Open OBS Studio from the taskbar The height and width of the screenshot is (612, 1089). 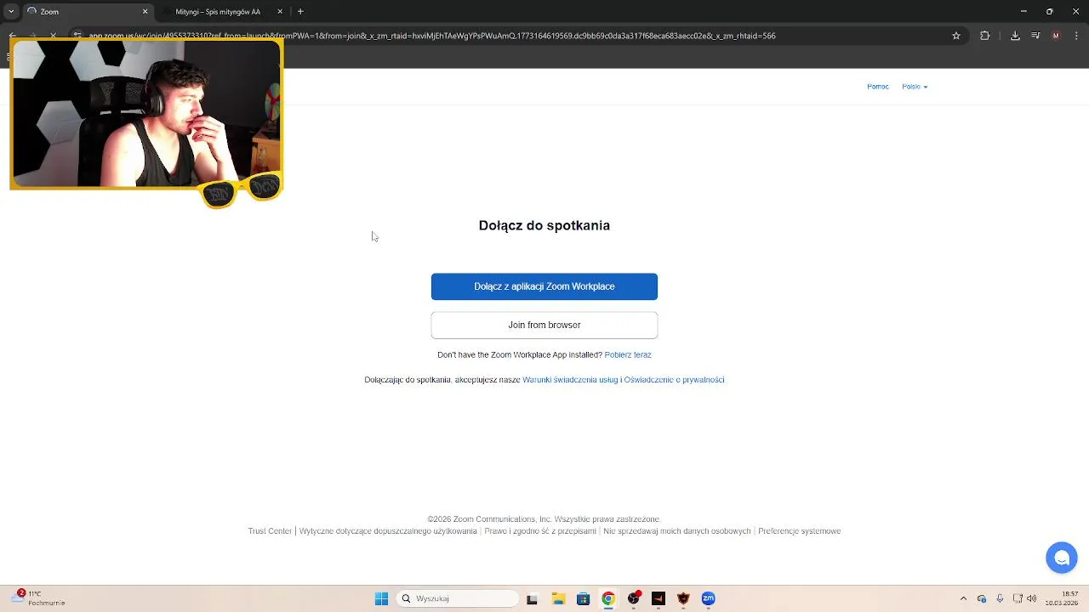(x=633, y=598)
